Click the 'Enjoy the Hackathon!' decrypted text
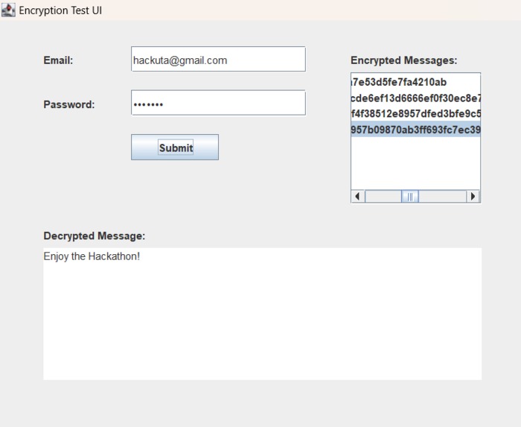Image resolution: width=521 pixels, height=427 pixels. pos(92,256)
